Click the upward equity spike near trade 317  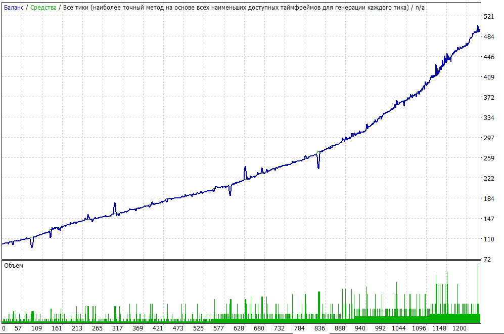click(115, 204)
